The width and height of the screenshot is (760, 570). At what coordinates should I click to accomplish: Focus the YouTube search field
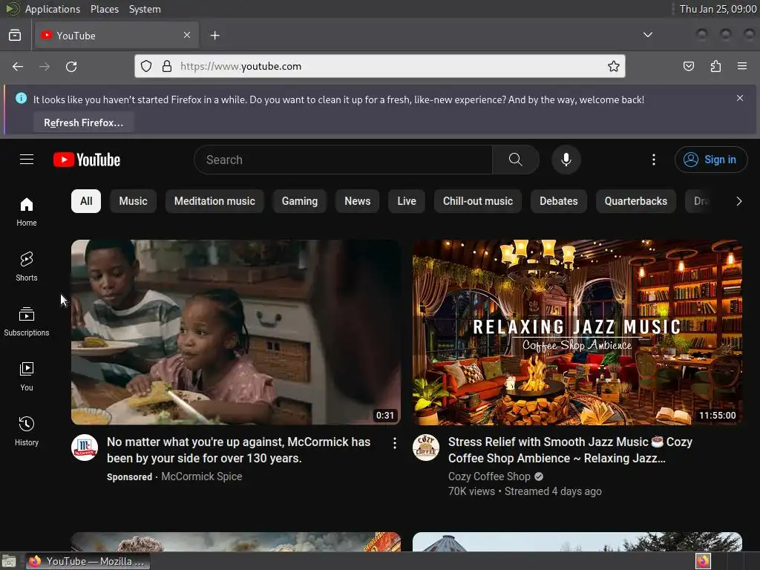(x=343, y=160)
